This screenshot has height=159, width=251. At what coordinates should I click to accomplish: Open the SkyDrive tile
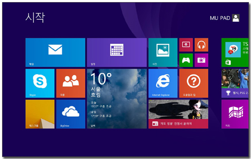[71, 114]
